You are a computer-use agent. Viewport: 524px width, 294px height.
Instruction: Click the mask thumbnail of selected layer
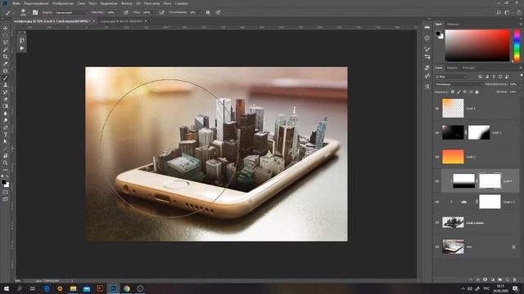click(x=490, y=181)
